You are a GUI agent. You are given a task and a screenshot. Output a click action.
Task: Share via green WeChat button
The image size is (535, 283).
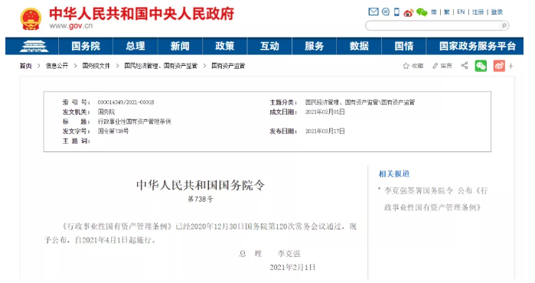(x=481, y=66)
